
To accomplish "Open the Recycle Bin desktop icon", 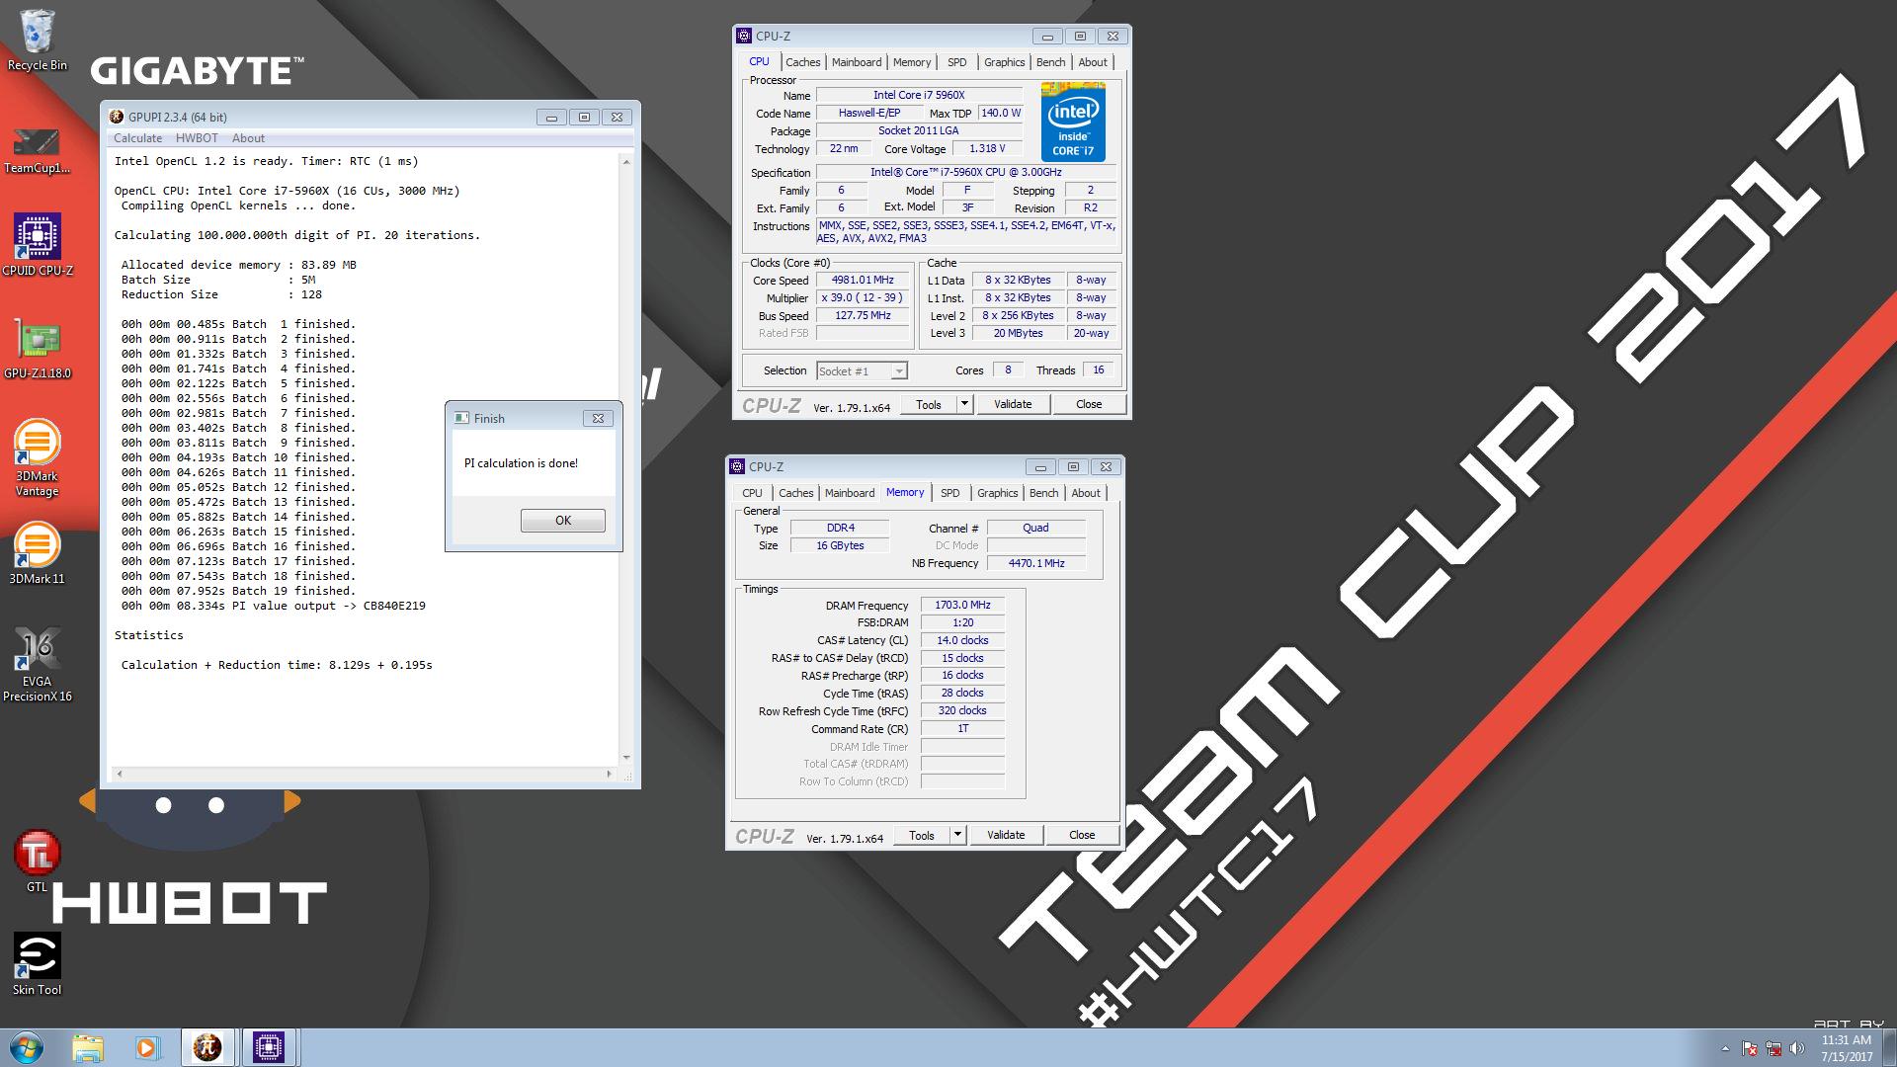I will [x=38, y=41].
